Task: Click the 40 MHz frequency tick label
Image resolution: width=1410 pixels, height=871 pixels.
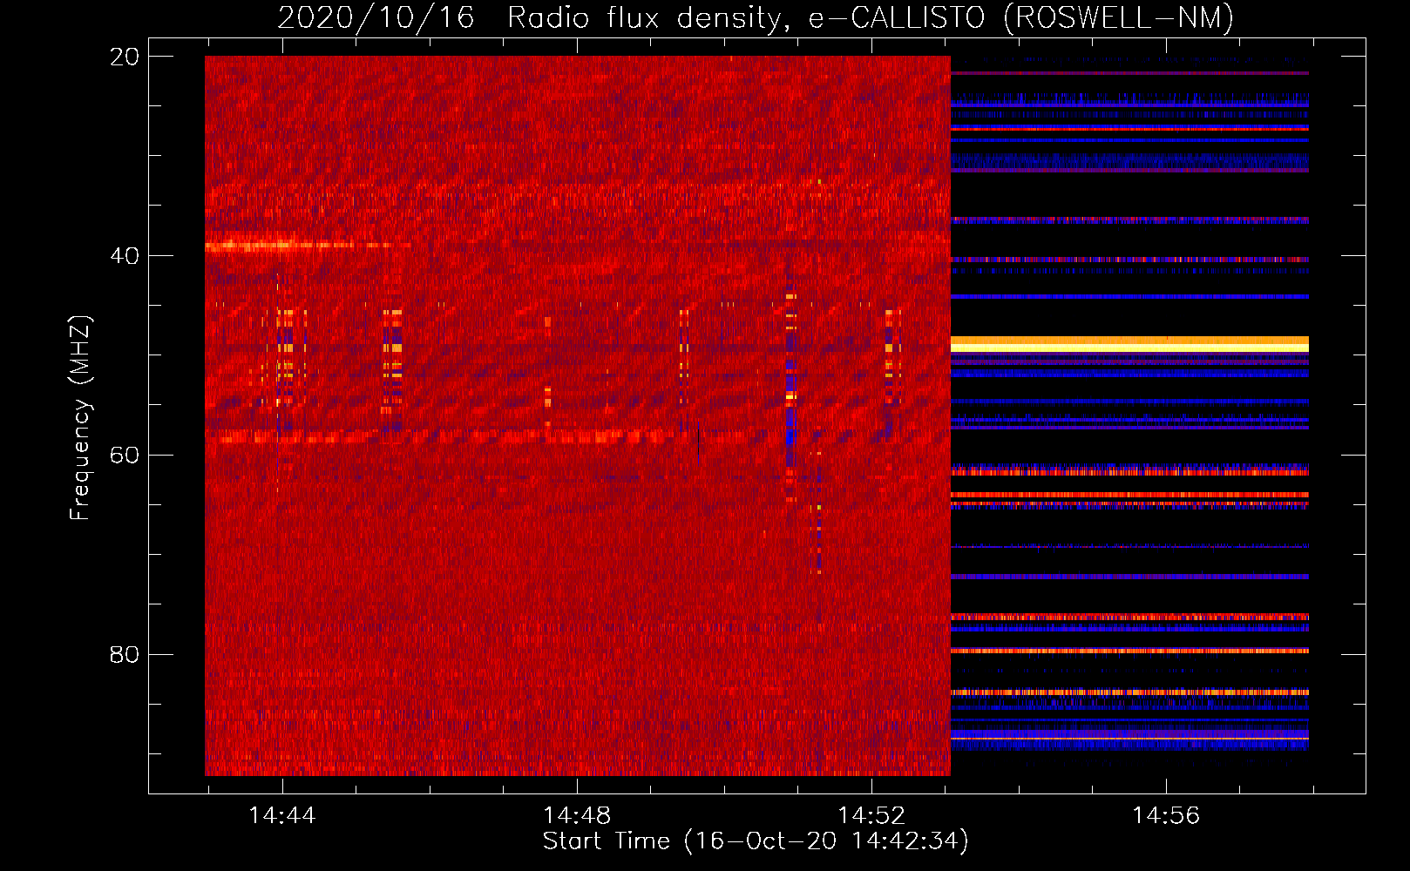Action: pyautogui.click(x=124, y=256)
